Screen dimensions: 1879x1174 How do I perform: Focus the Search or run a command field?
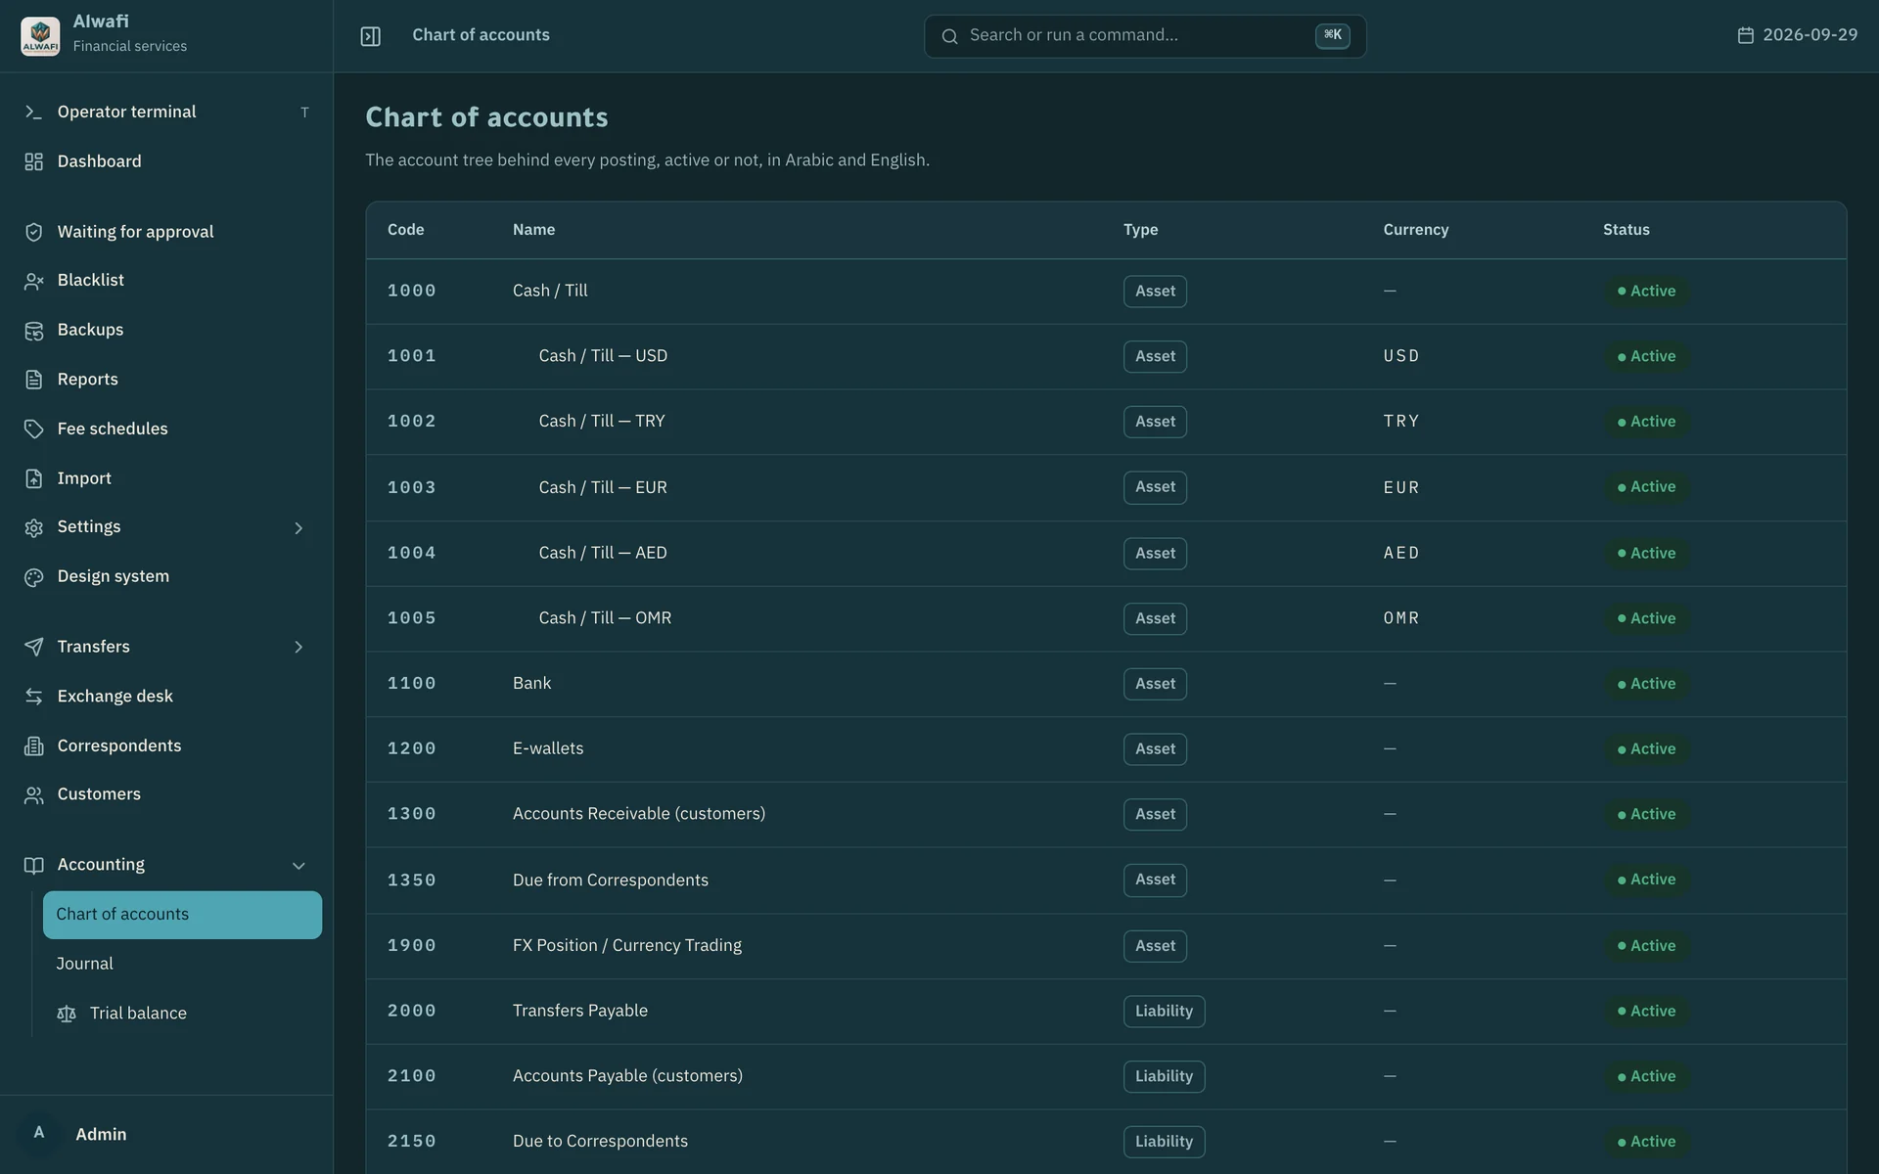[x=1145, y=36]
